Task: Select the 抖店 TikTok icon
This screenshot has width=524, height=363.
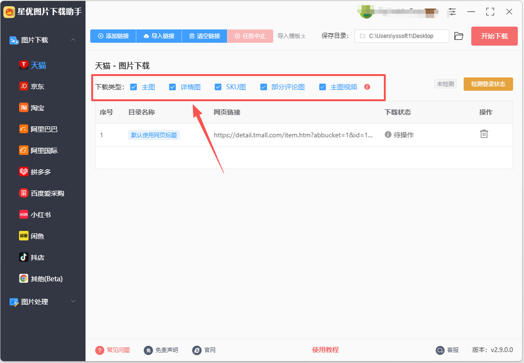Action: click(23, 258)
